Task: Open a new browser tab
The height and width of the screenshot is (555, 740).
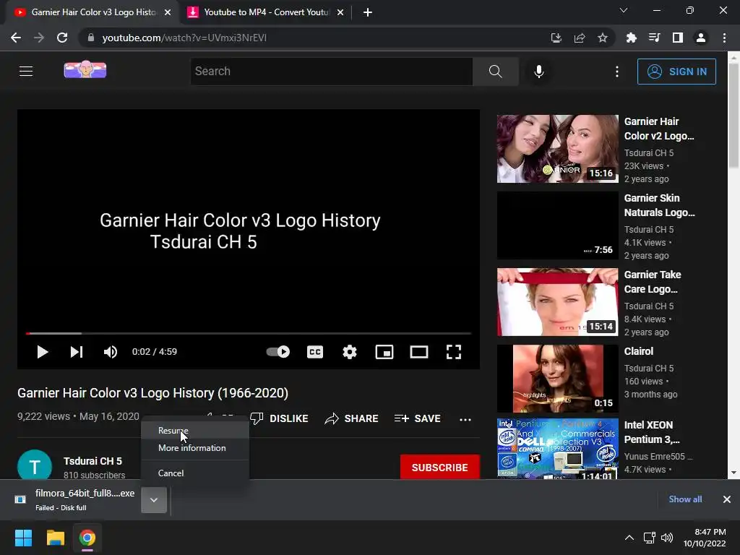Action: (x=368, y=12)
